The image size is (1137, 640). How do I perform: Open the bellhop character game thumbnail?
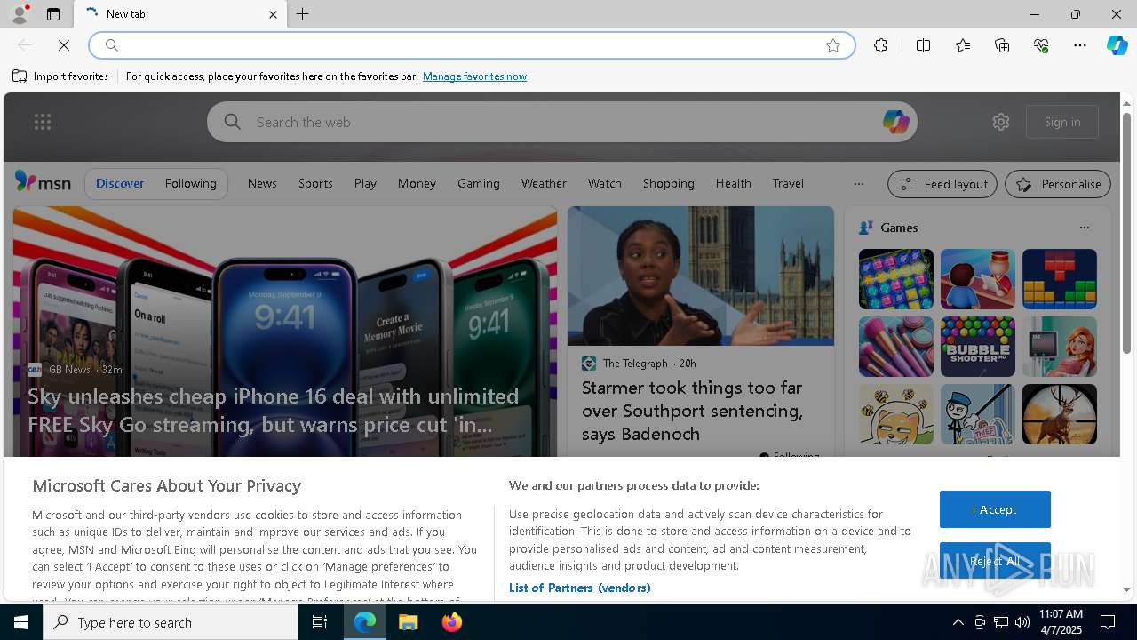pyautogui.click(x=978, y=279)
